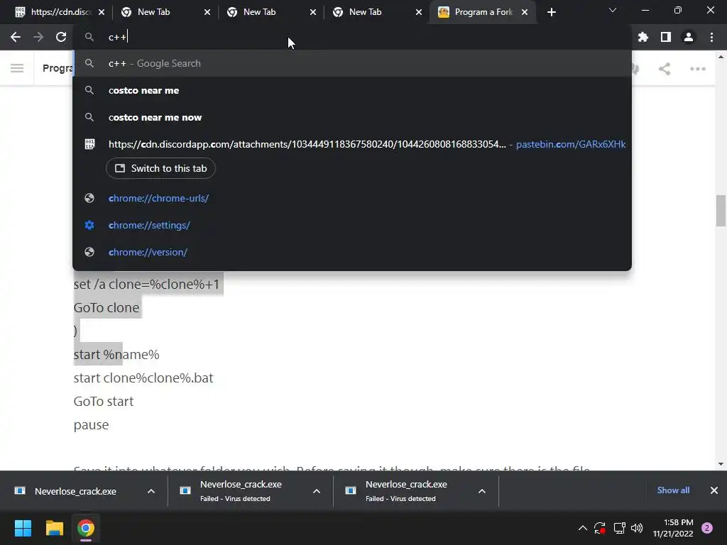The width and height of the screenshot is (727, 545).
Task: Open the page's three-dots more options
Action: pos(697,69)
